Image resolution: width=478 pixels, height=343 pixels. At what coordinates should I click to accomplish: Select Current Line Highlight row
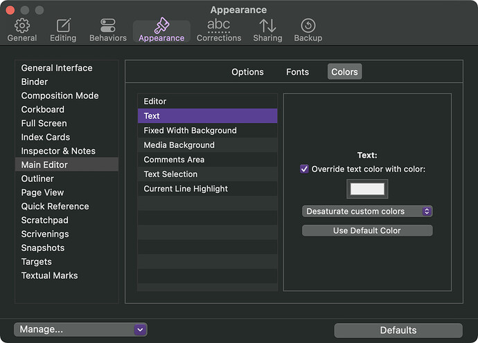pos(207,189)
